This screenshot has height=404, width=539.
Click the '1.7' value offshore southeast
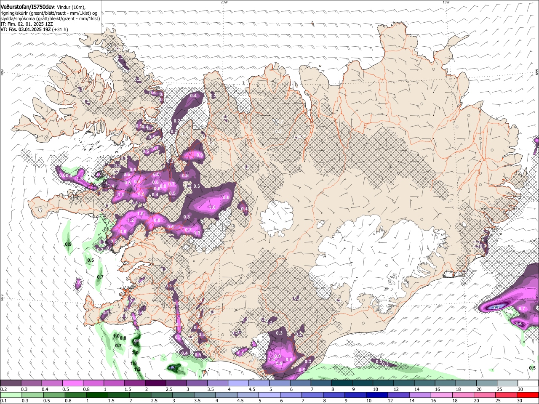[x=496, y=307]
